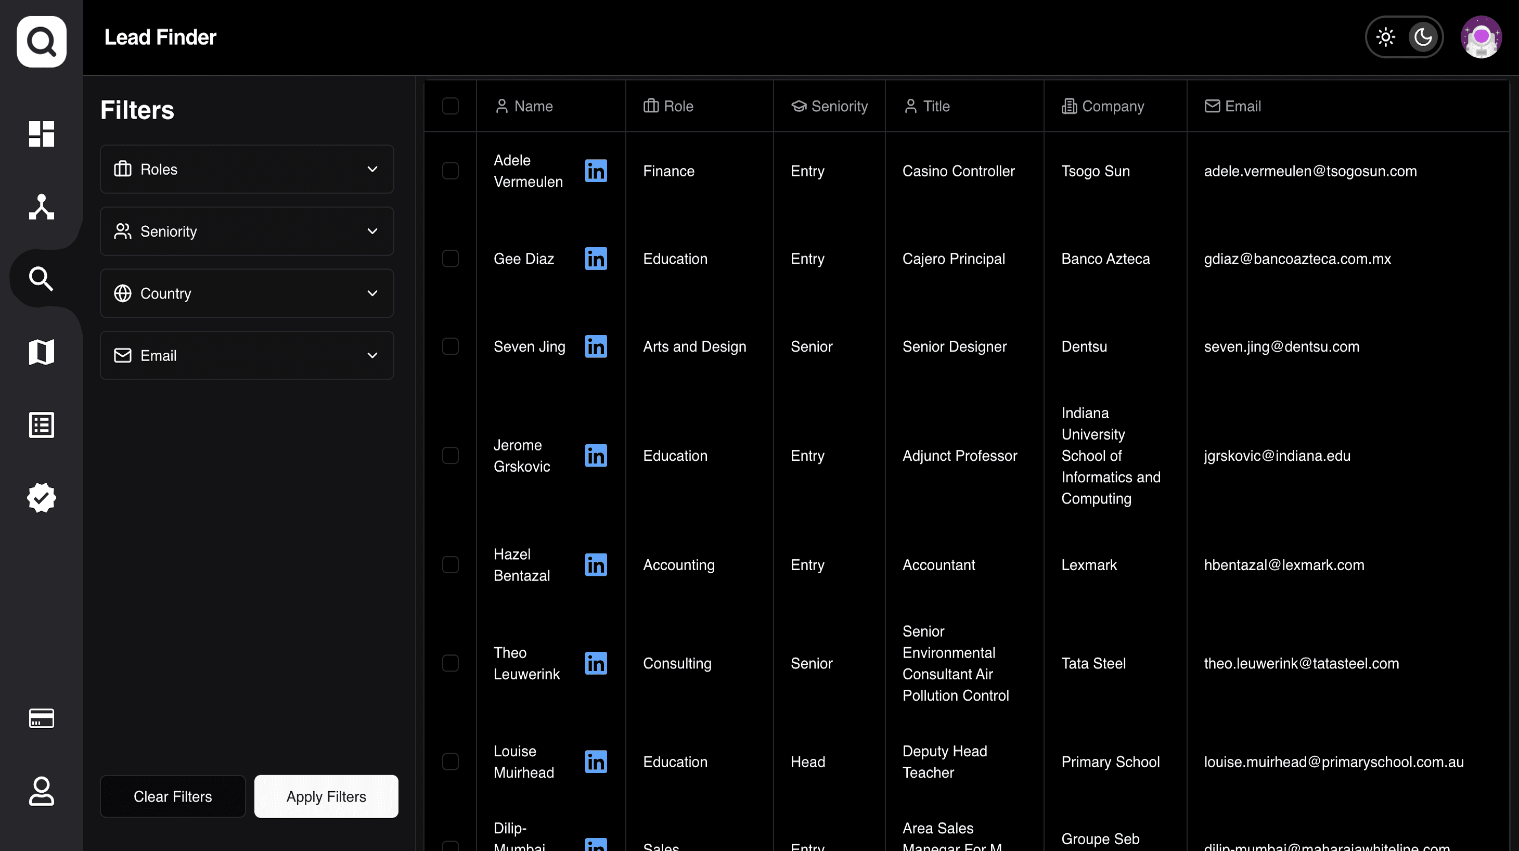Expand the Seniority filter dropdown
The image size is (1519, 851).
click(247, 231)
